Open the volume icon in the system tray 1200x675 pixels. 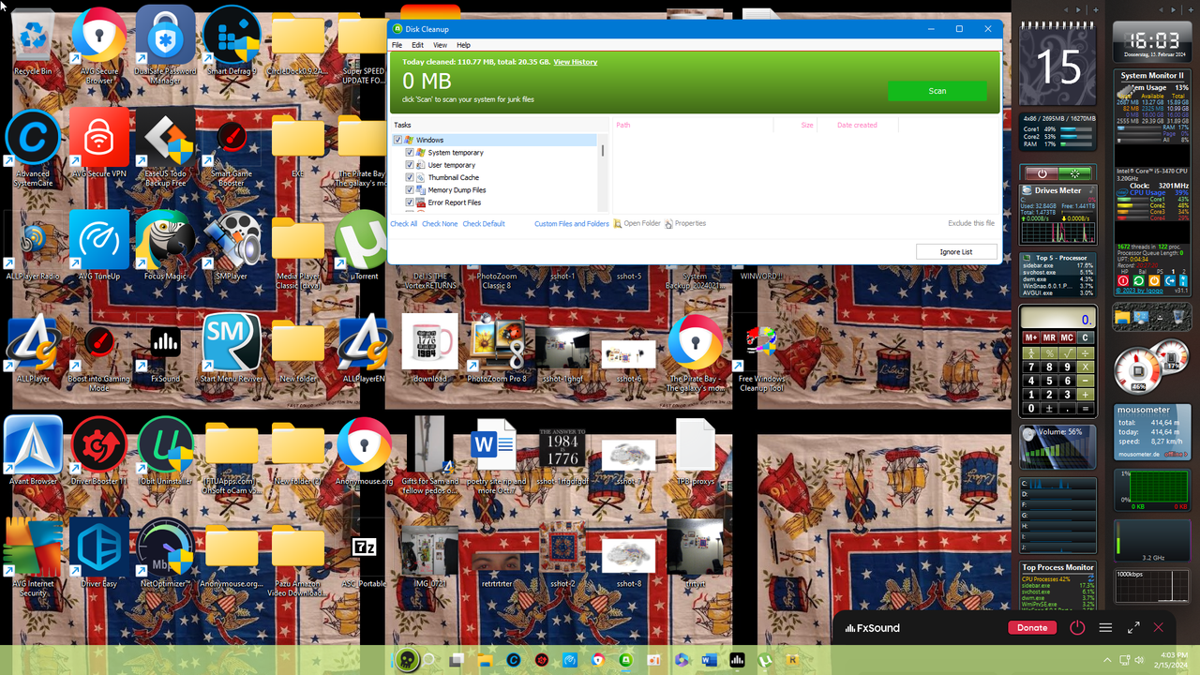click(1139, 660)
